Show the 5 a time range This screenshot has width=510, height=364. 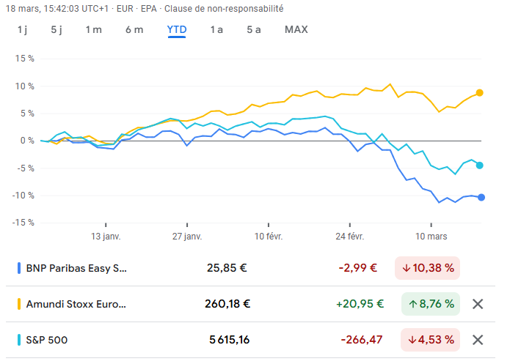click(x=254, y=29)
